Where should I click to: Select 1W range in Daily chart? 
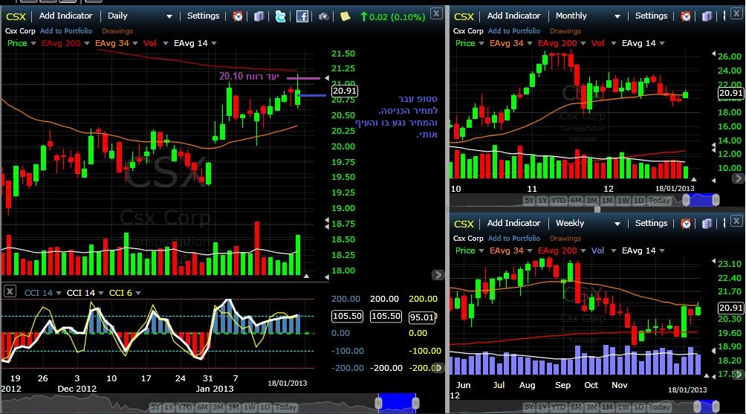[x=250, y=407]
